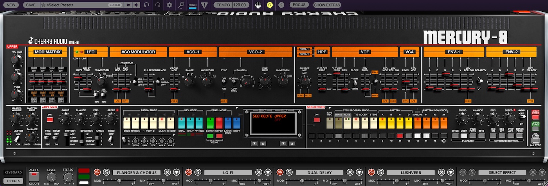Toggle the Flanger & Chorus ON power button
This screenshot has height=186, width=548.
(97, 172)
